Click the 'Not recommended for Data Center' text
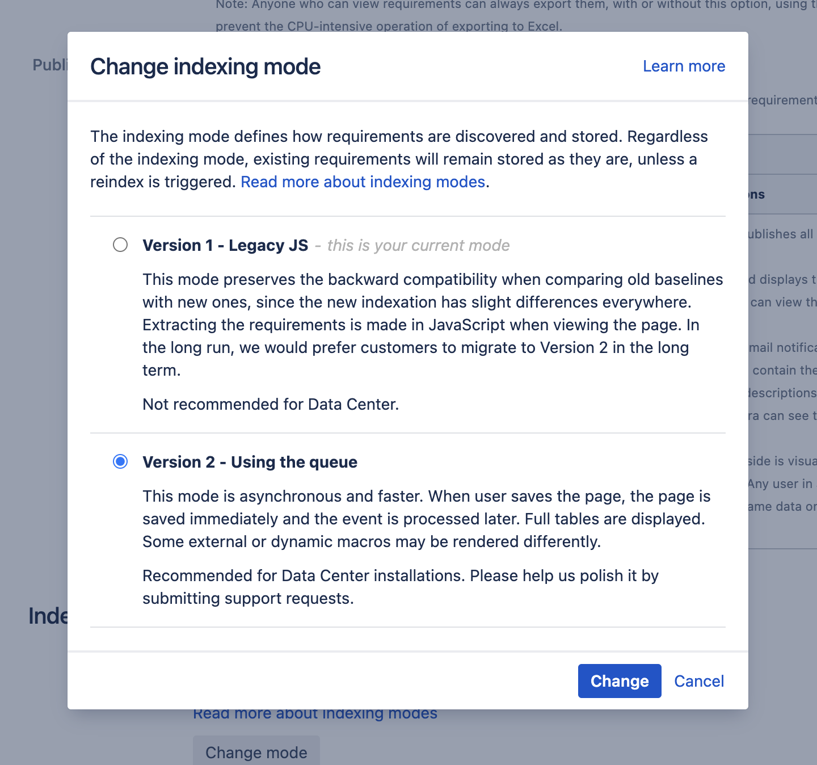817x765 pixels. tap(271, 404)
